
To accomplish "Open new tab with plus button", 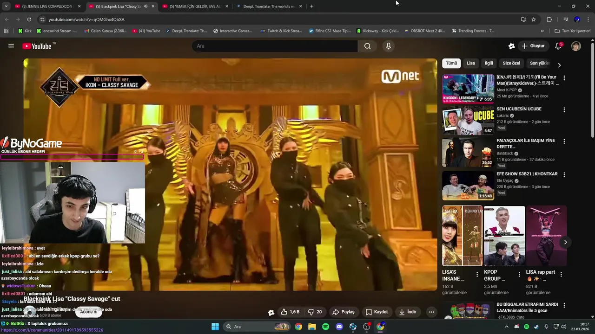I will click(311, 6).
